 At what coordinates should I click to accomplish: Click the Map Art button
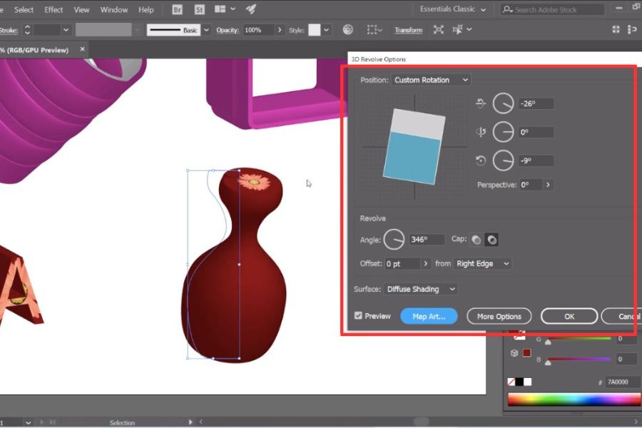coord(429,316)
